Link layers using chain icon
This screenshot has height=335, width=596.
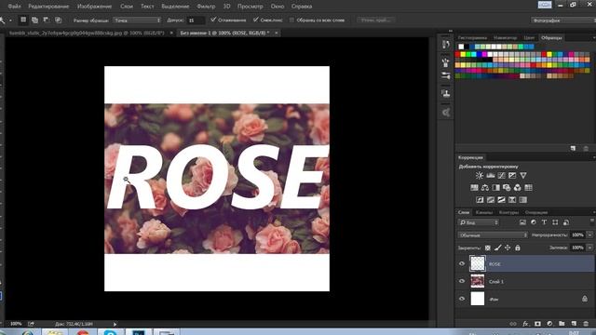tap(513, 324)
